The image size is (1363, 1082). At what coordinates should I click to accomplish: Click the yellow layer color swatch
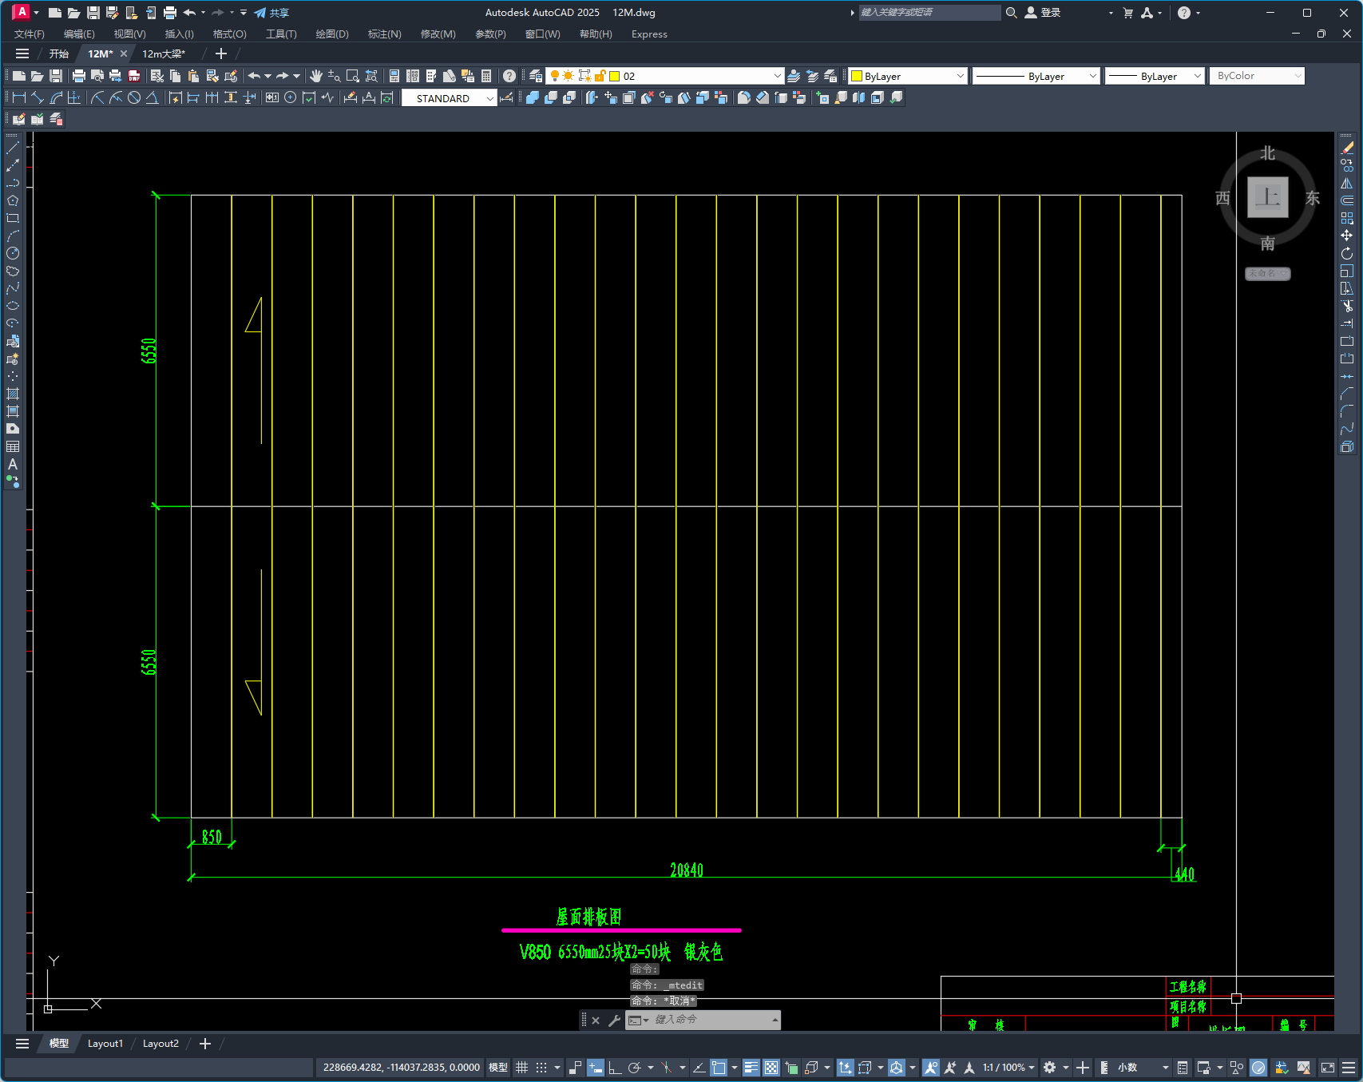pos(615,76)
